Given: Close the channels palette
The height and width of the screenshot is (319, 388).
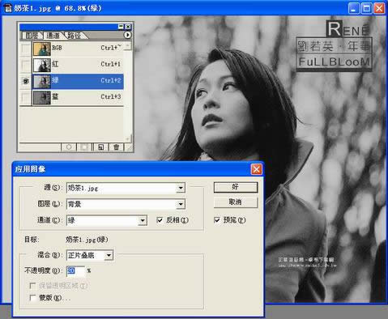Looking at the screenshot, I should pyautogui.click(x=128, y=27).
